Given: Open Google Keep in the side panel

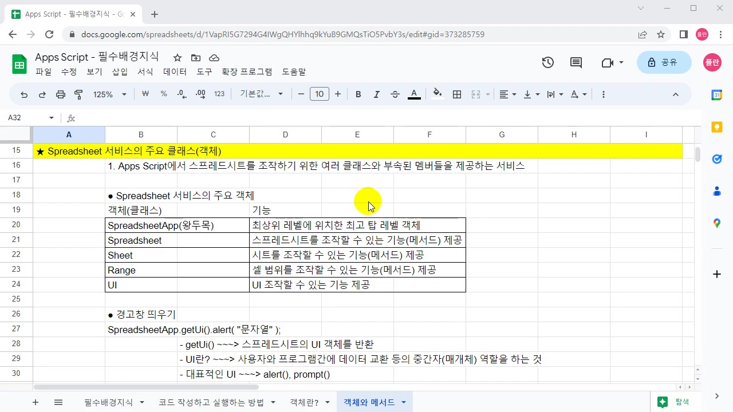Looking at the screenshot, I should [x=717, y=127].
